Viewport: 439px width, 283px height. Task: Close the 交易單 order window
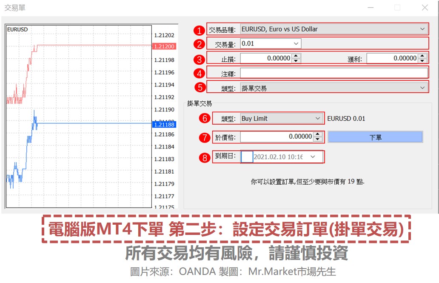pyautogui.click(x=425, y=8)
